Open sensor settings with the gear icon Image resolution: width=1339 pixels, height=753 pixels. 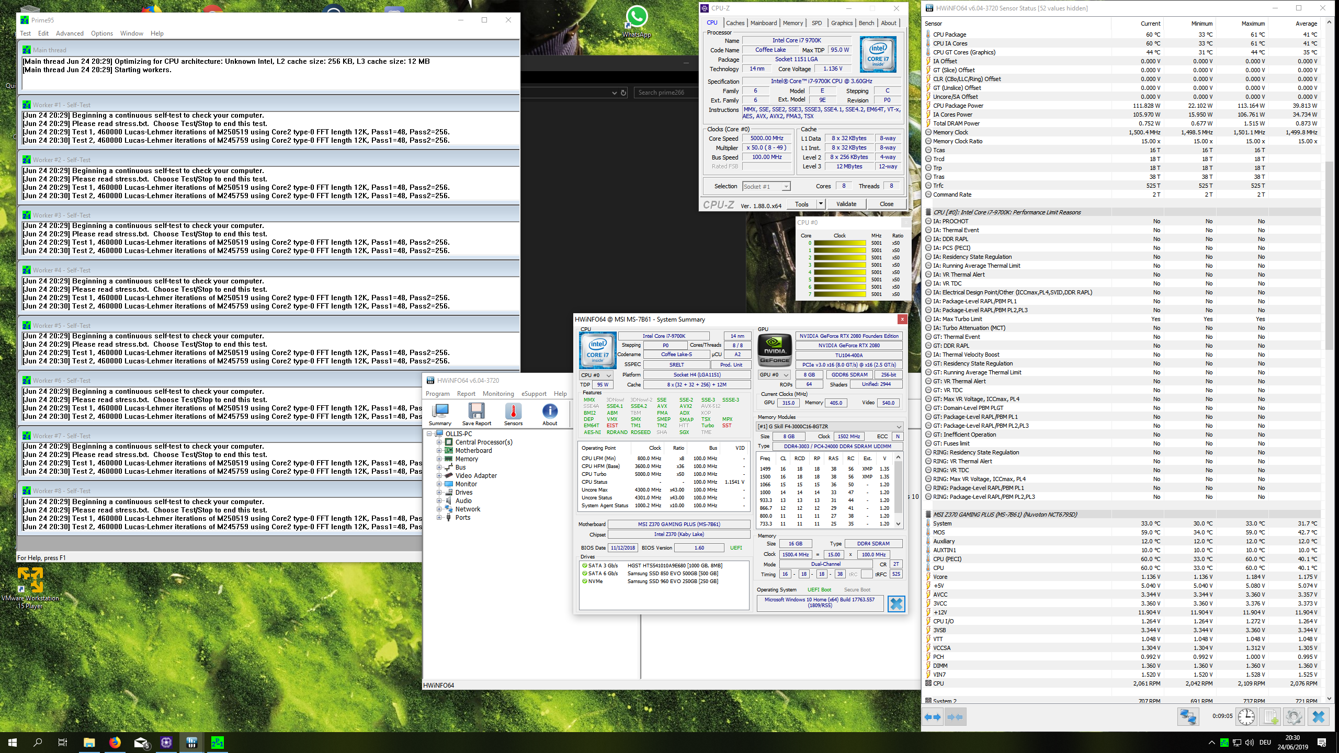(1295, 717)
